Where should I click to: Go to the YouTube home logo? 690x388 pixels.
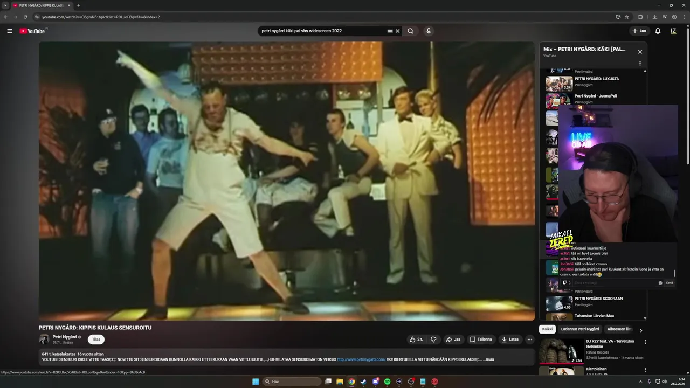[32, 31]
